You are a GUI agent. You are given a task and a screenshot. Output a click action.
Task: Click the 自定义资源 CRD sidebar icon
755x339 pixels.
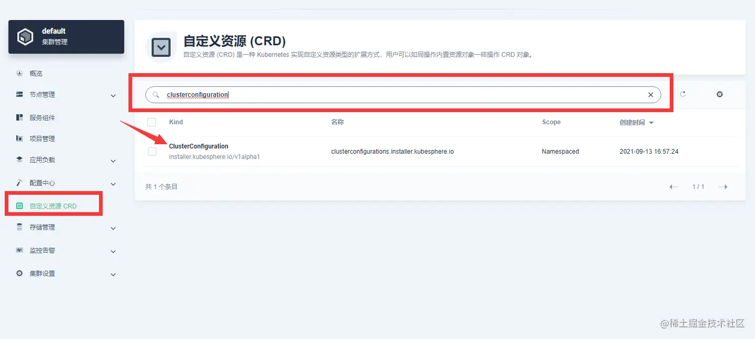(x=19, y=206)
